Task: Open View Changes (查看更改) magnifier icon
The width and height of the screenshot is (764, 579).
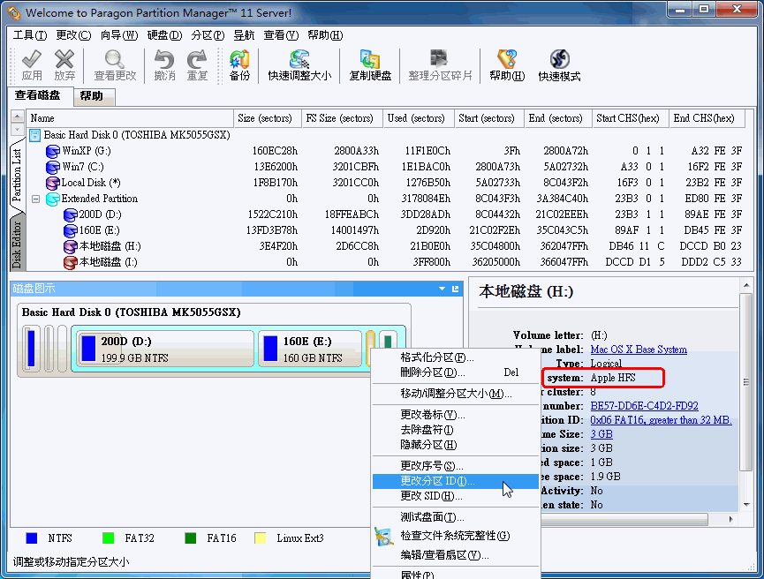Action: click(115, 59)
